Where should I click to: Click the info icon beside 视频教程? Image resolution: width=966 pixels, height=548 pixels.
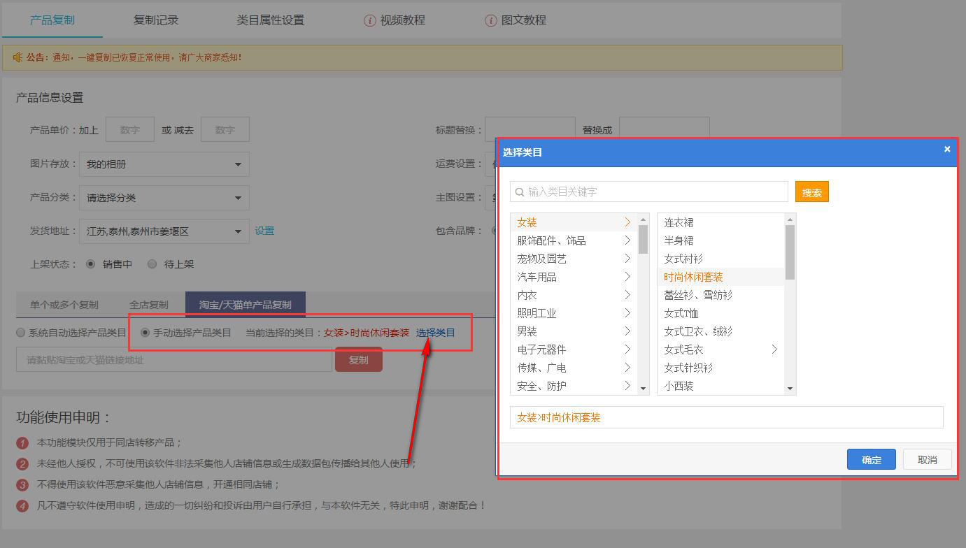coord(370,20)
